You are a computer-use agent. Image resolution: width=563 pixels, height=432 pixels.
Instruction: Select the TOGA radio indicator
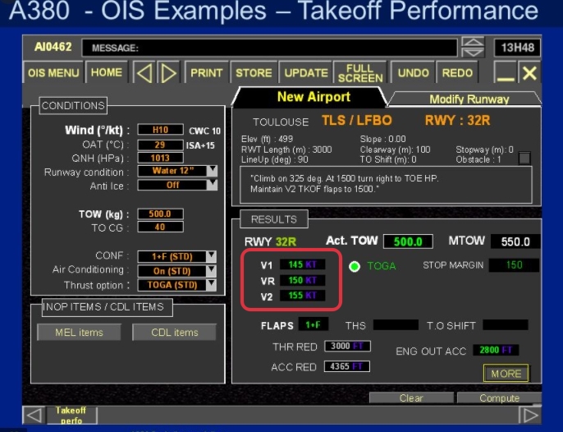(355, 266)
